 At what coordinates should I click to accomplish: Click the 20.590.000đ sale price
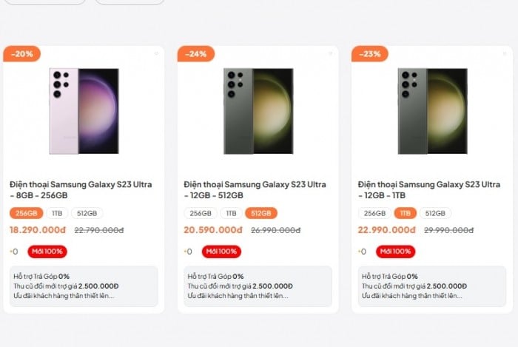pyautogui.click(x=213, y=230)
